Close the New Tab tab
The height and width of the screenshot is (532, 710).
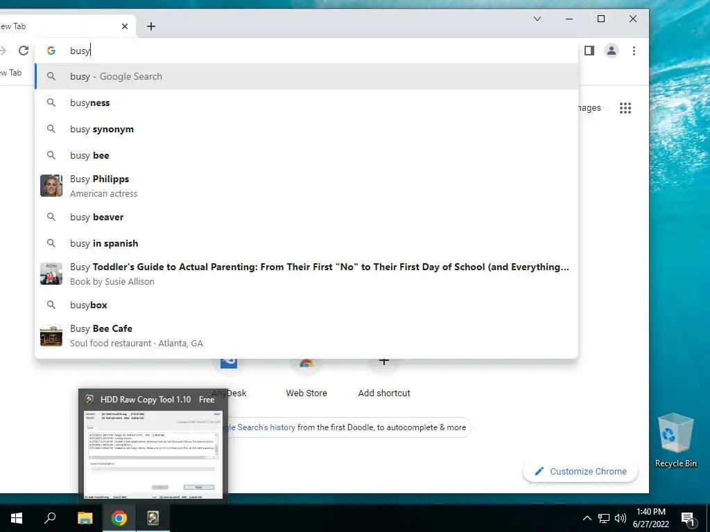[125, 26]
